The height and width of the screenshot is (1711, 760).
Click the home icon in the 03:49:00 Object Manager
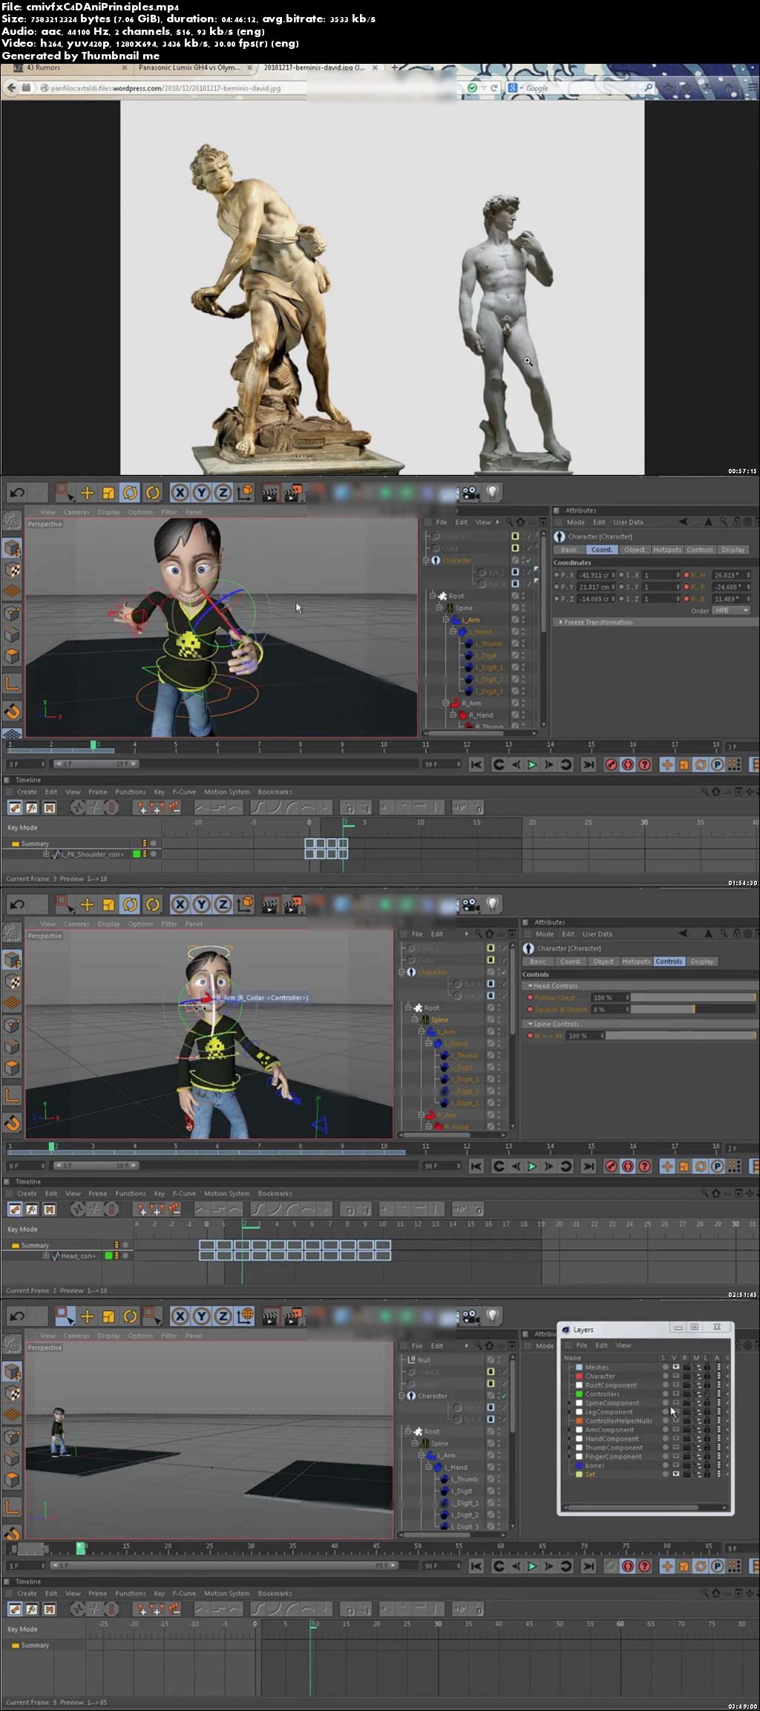click(x=491, y=1345)
